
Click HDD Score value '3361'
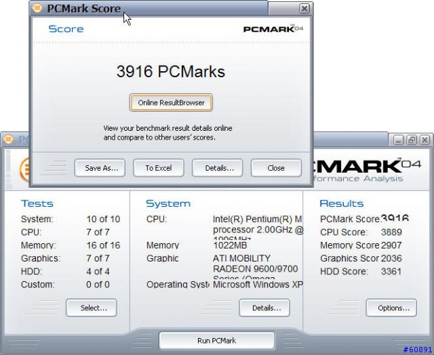391,272
